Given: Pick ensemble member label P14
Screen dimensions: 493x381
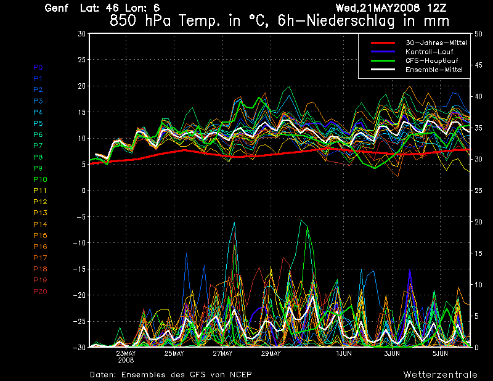Looking at the screenshot, I should coord(40,224).
